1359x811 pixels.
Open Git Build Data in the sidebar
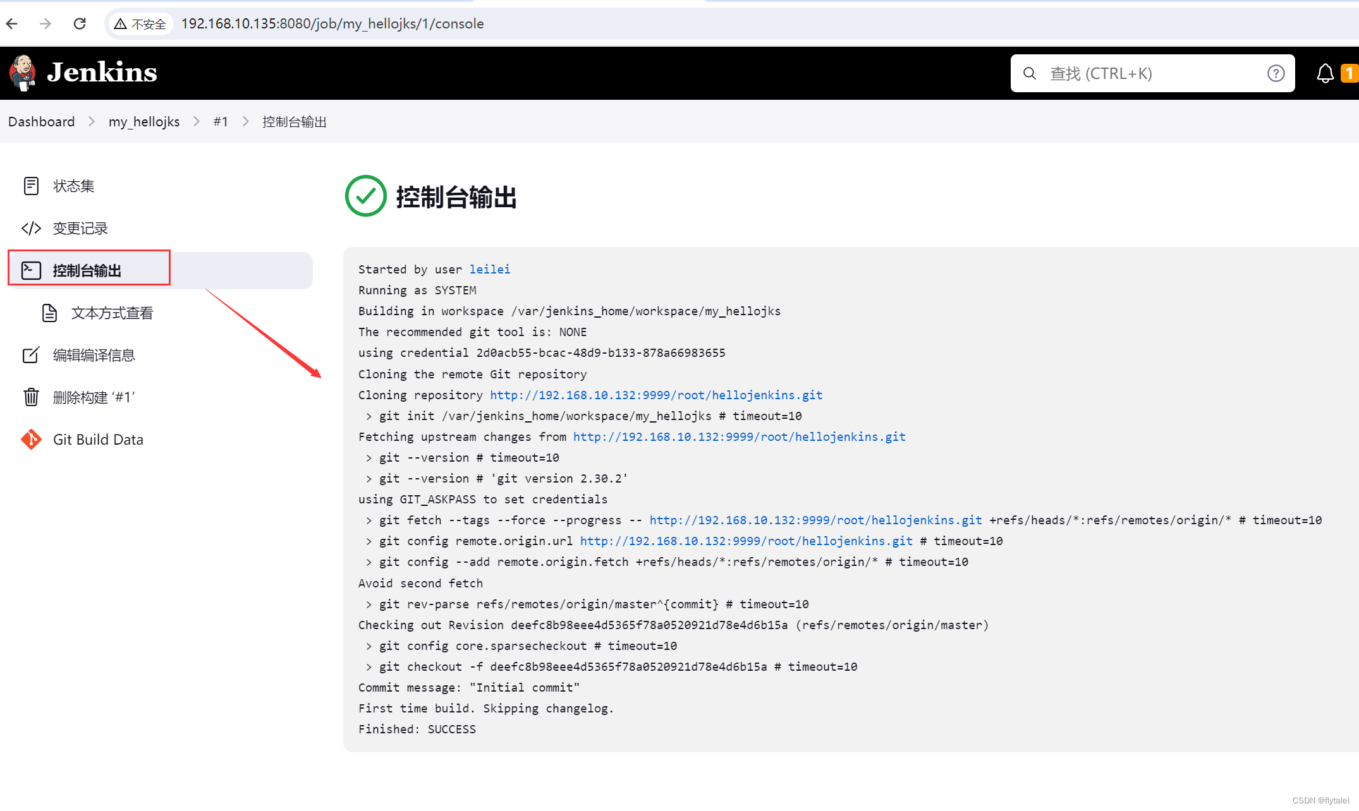pos(161,440)
